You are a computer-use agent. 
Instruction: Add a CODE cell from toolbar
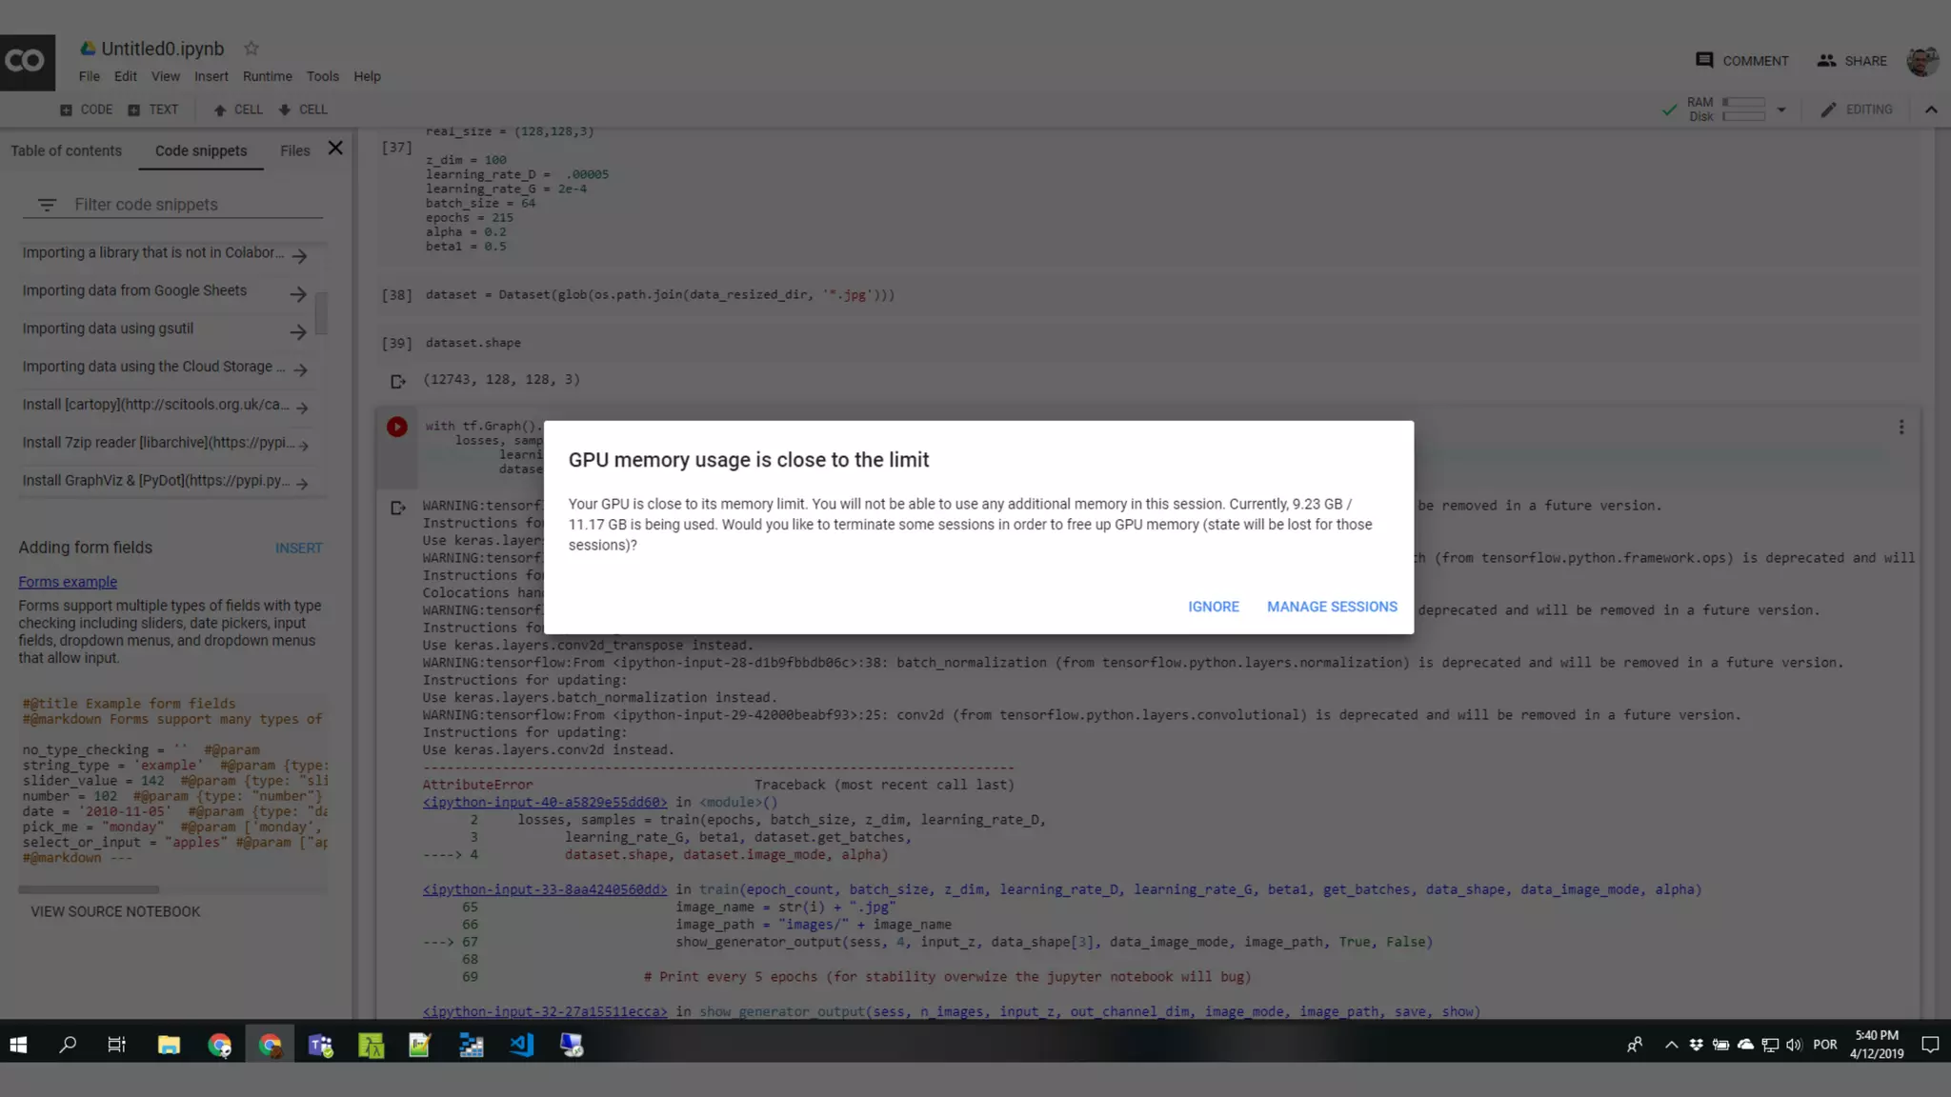87,110
